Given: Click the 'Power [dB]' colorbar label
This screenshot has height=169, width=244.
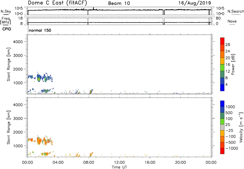Looking at the screenshot, I should click(233, 64).
